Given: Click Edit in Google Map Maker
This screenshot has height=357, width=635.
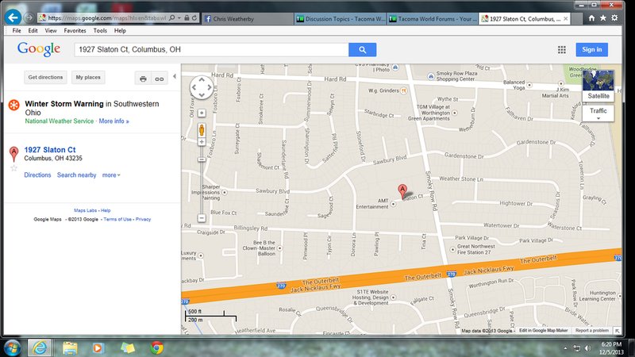Looking at the screenshot, I should (x=544, y=331).
